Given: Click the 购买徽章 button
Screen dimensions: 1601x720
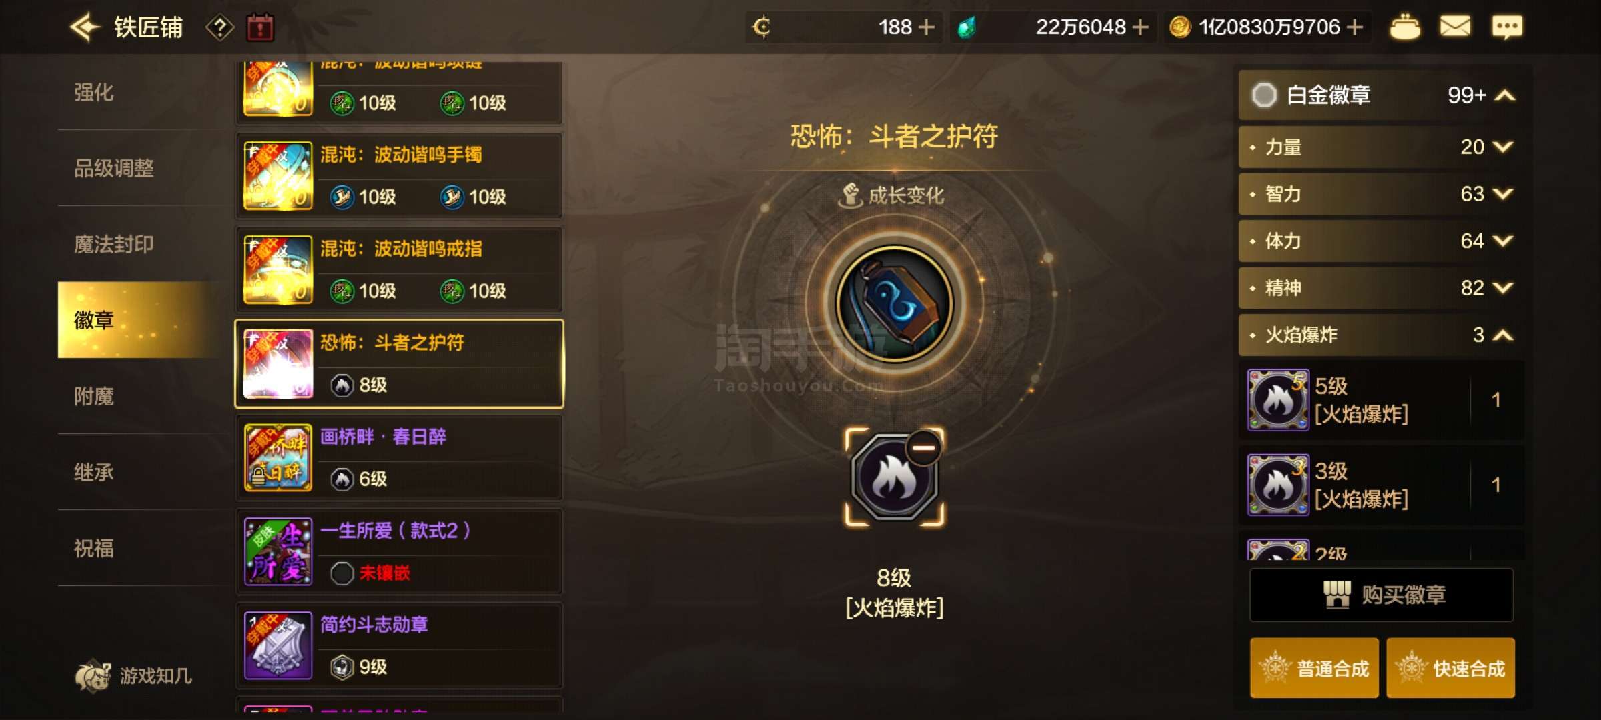Looking at the screenshot, I should 1382,595.
